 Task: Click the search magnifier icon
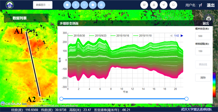(173, 5)
